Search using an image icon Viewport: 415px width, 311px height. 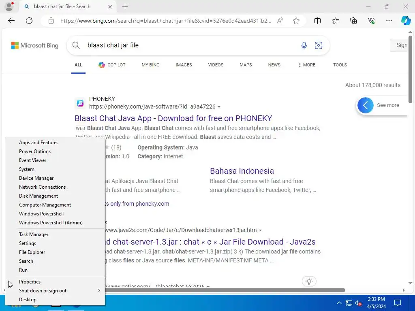319,45
